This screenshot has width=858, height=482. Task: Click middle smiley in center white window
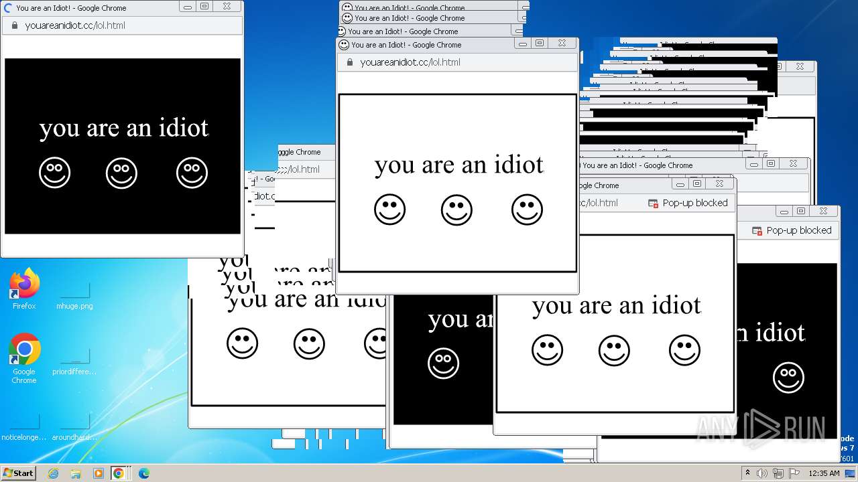456,210
